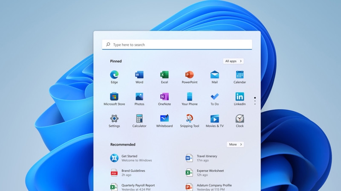The image size is (341, 191).
Task: Click the search magnifier icon
Action: [108, 45]
